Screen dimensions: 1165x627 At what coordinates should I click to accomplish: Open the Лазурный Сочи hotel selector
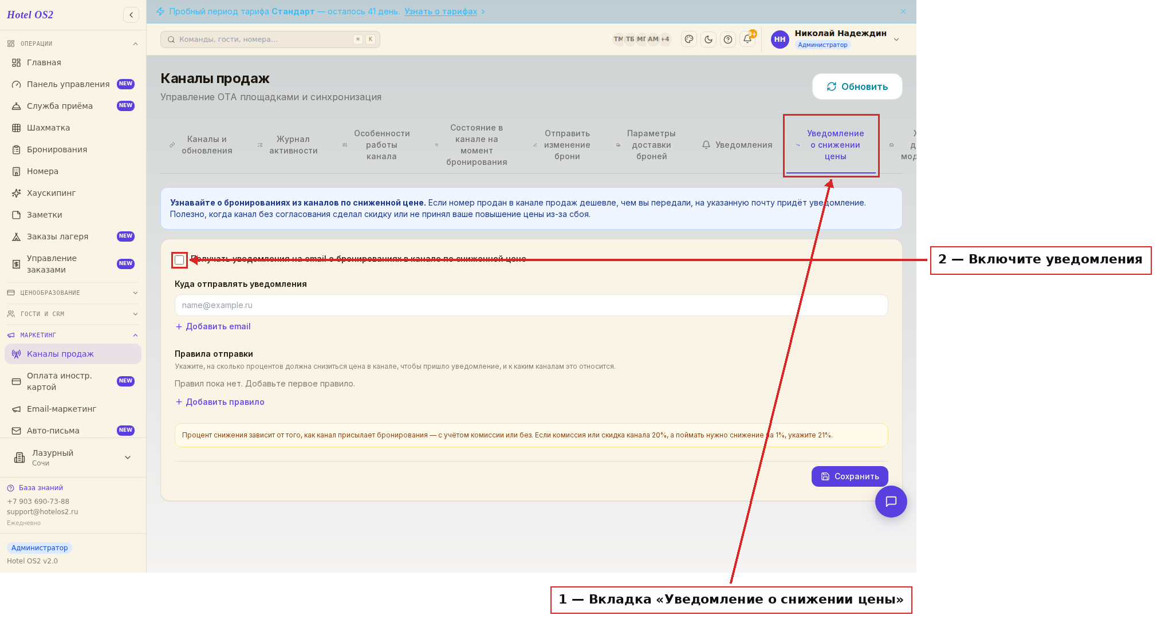tap(73, 458)
